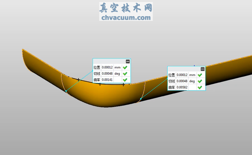Image resolution: width=252 pixels, height=155 pixels.
Task: Select right panel 位置 value 0.00012
Action: (182, 75)
